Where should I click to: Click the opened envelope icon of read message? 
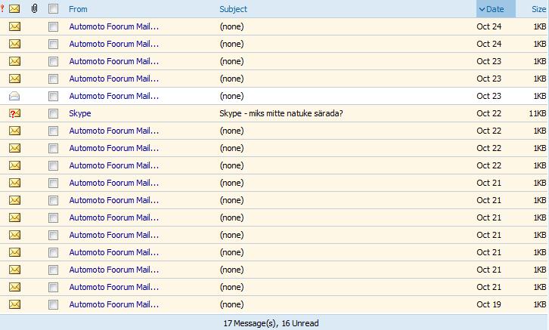click(x=14, y=96)
